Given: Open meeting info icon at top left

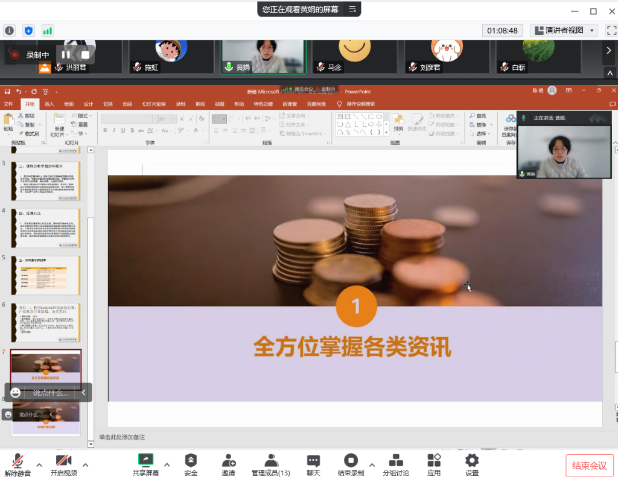Looking at the screenshot, I should point(10,30).
